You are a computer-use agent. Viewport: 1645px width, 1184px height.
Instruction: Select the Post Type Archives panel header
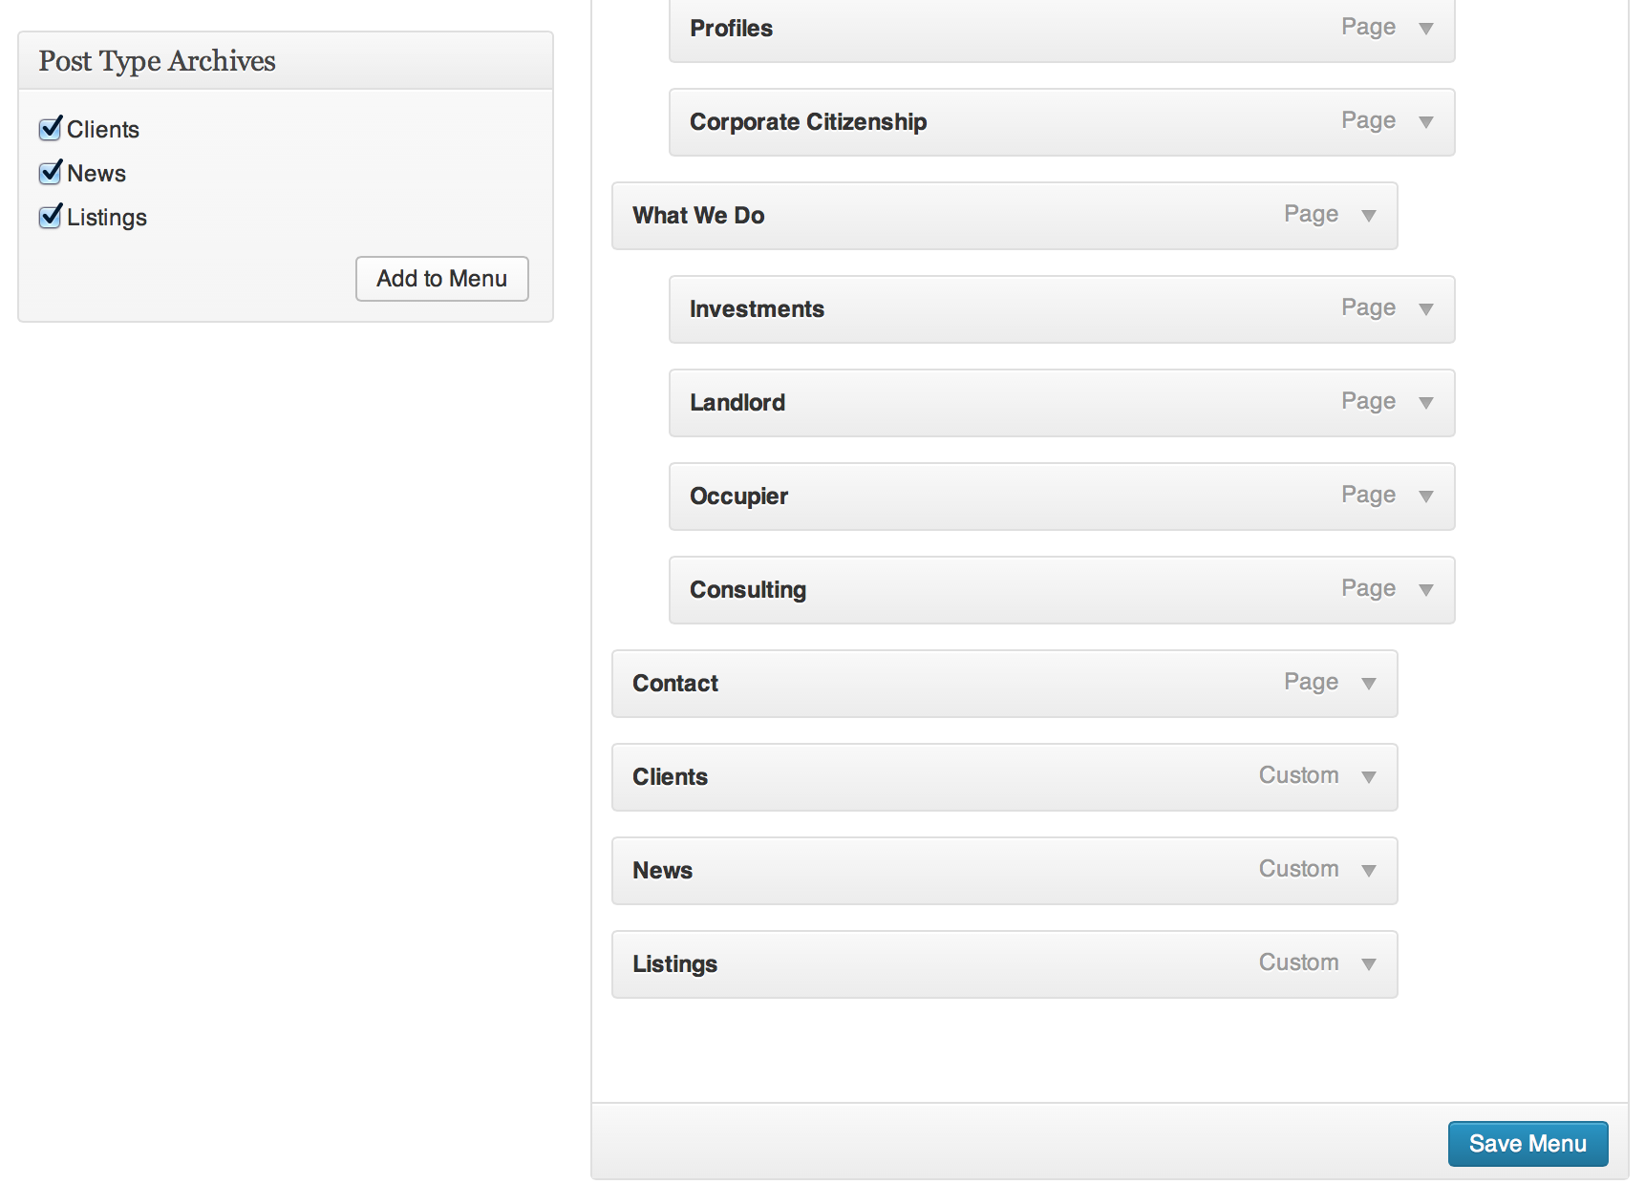click(286, 61)
